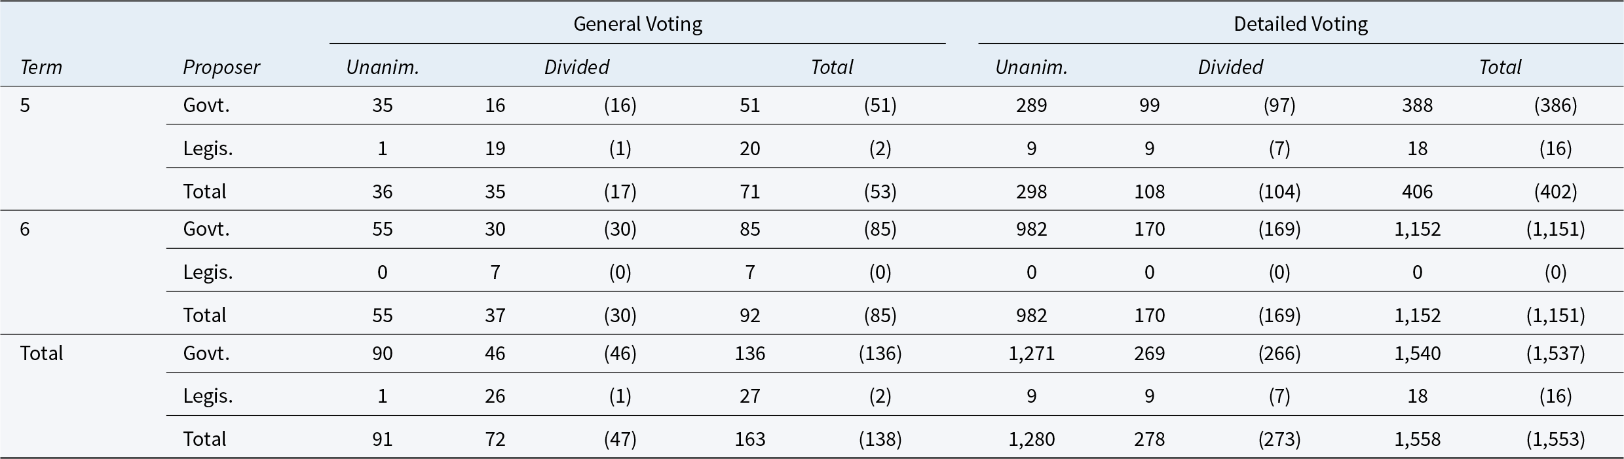Click the cell showing 289
This screenshot has height=459, width=1624.
pos(1031,105)
